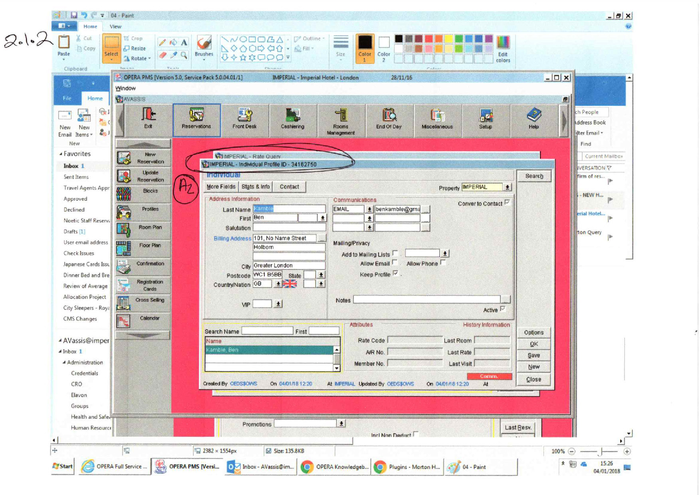This screenshot has height=495, width=700.
Task: Open the Home tab in Outlook
Action: (95, 98)
